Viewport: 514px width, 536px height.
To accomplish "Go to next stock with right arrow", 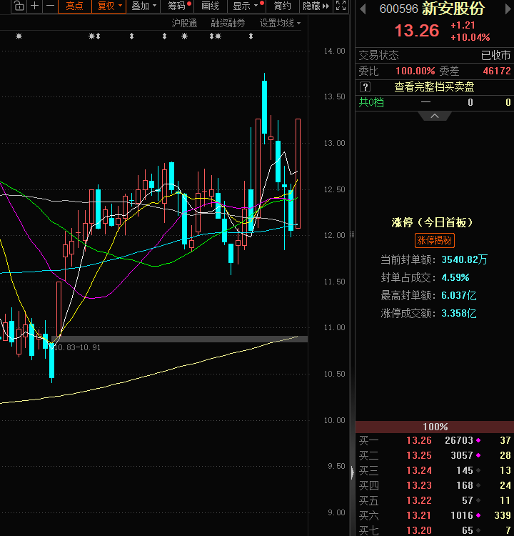I will pyautogui.click(x=508, y=9).
